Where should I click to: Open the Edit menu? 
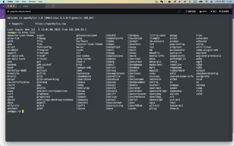pyautogui.click(x=17, y=1)
